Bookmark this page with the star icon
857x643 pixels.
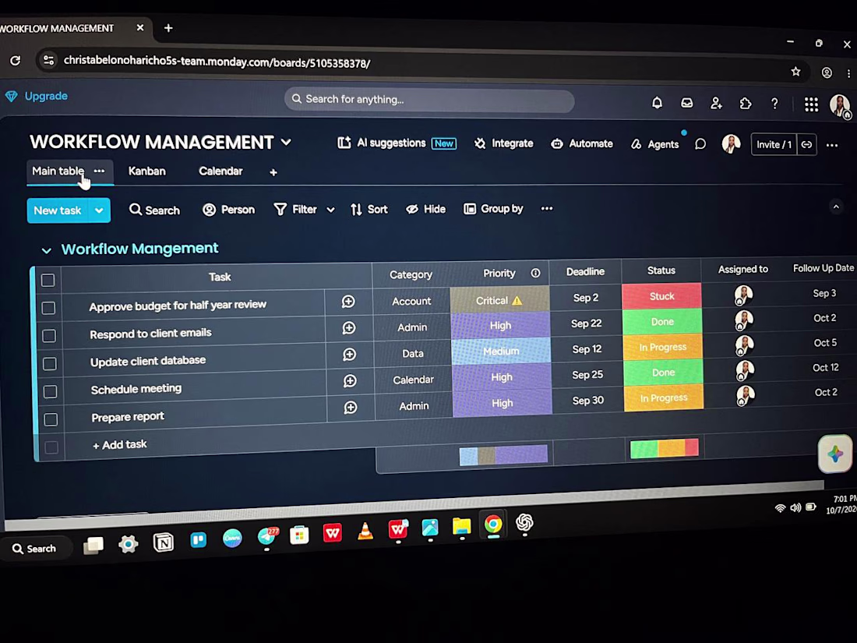(795, 72)
